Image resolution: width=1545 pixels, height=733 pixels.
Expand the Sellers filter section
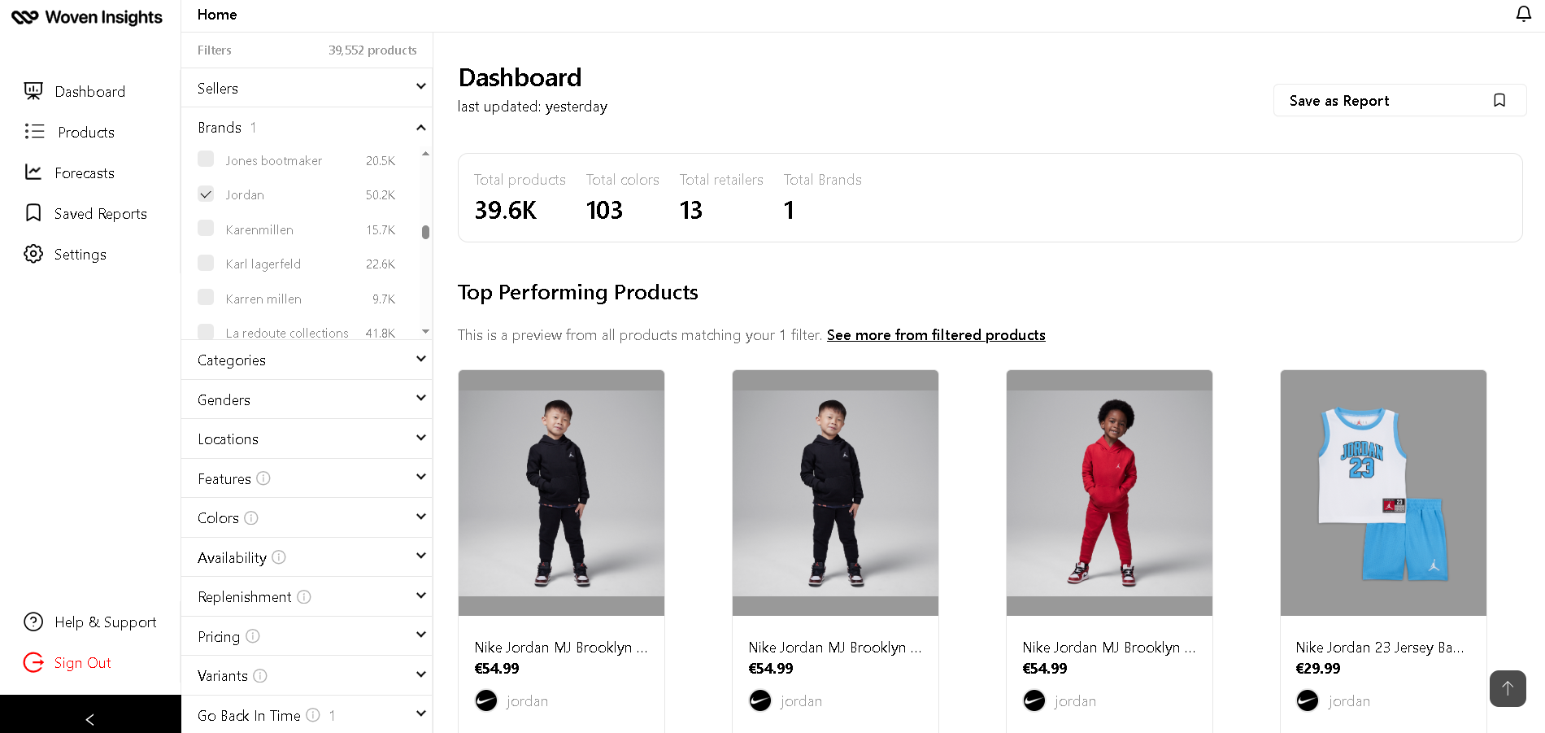click(x=307, y=88)
